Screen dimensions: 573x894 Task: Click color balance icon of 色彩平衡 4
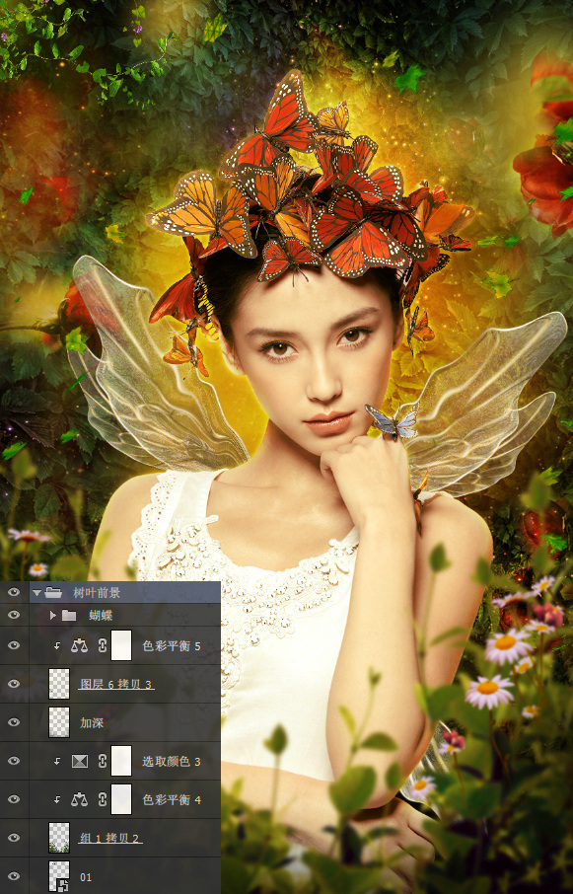click(79, 799)
